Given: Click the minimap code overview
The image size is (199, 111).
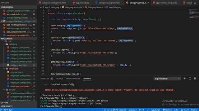Looking at the screenshot, I should click(x=194, y=13).
